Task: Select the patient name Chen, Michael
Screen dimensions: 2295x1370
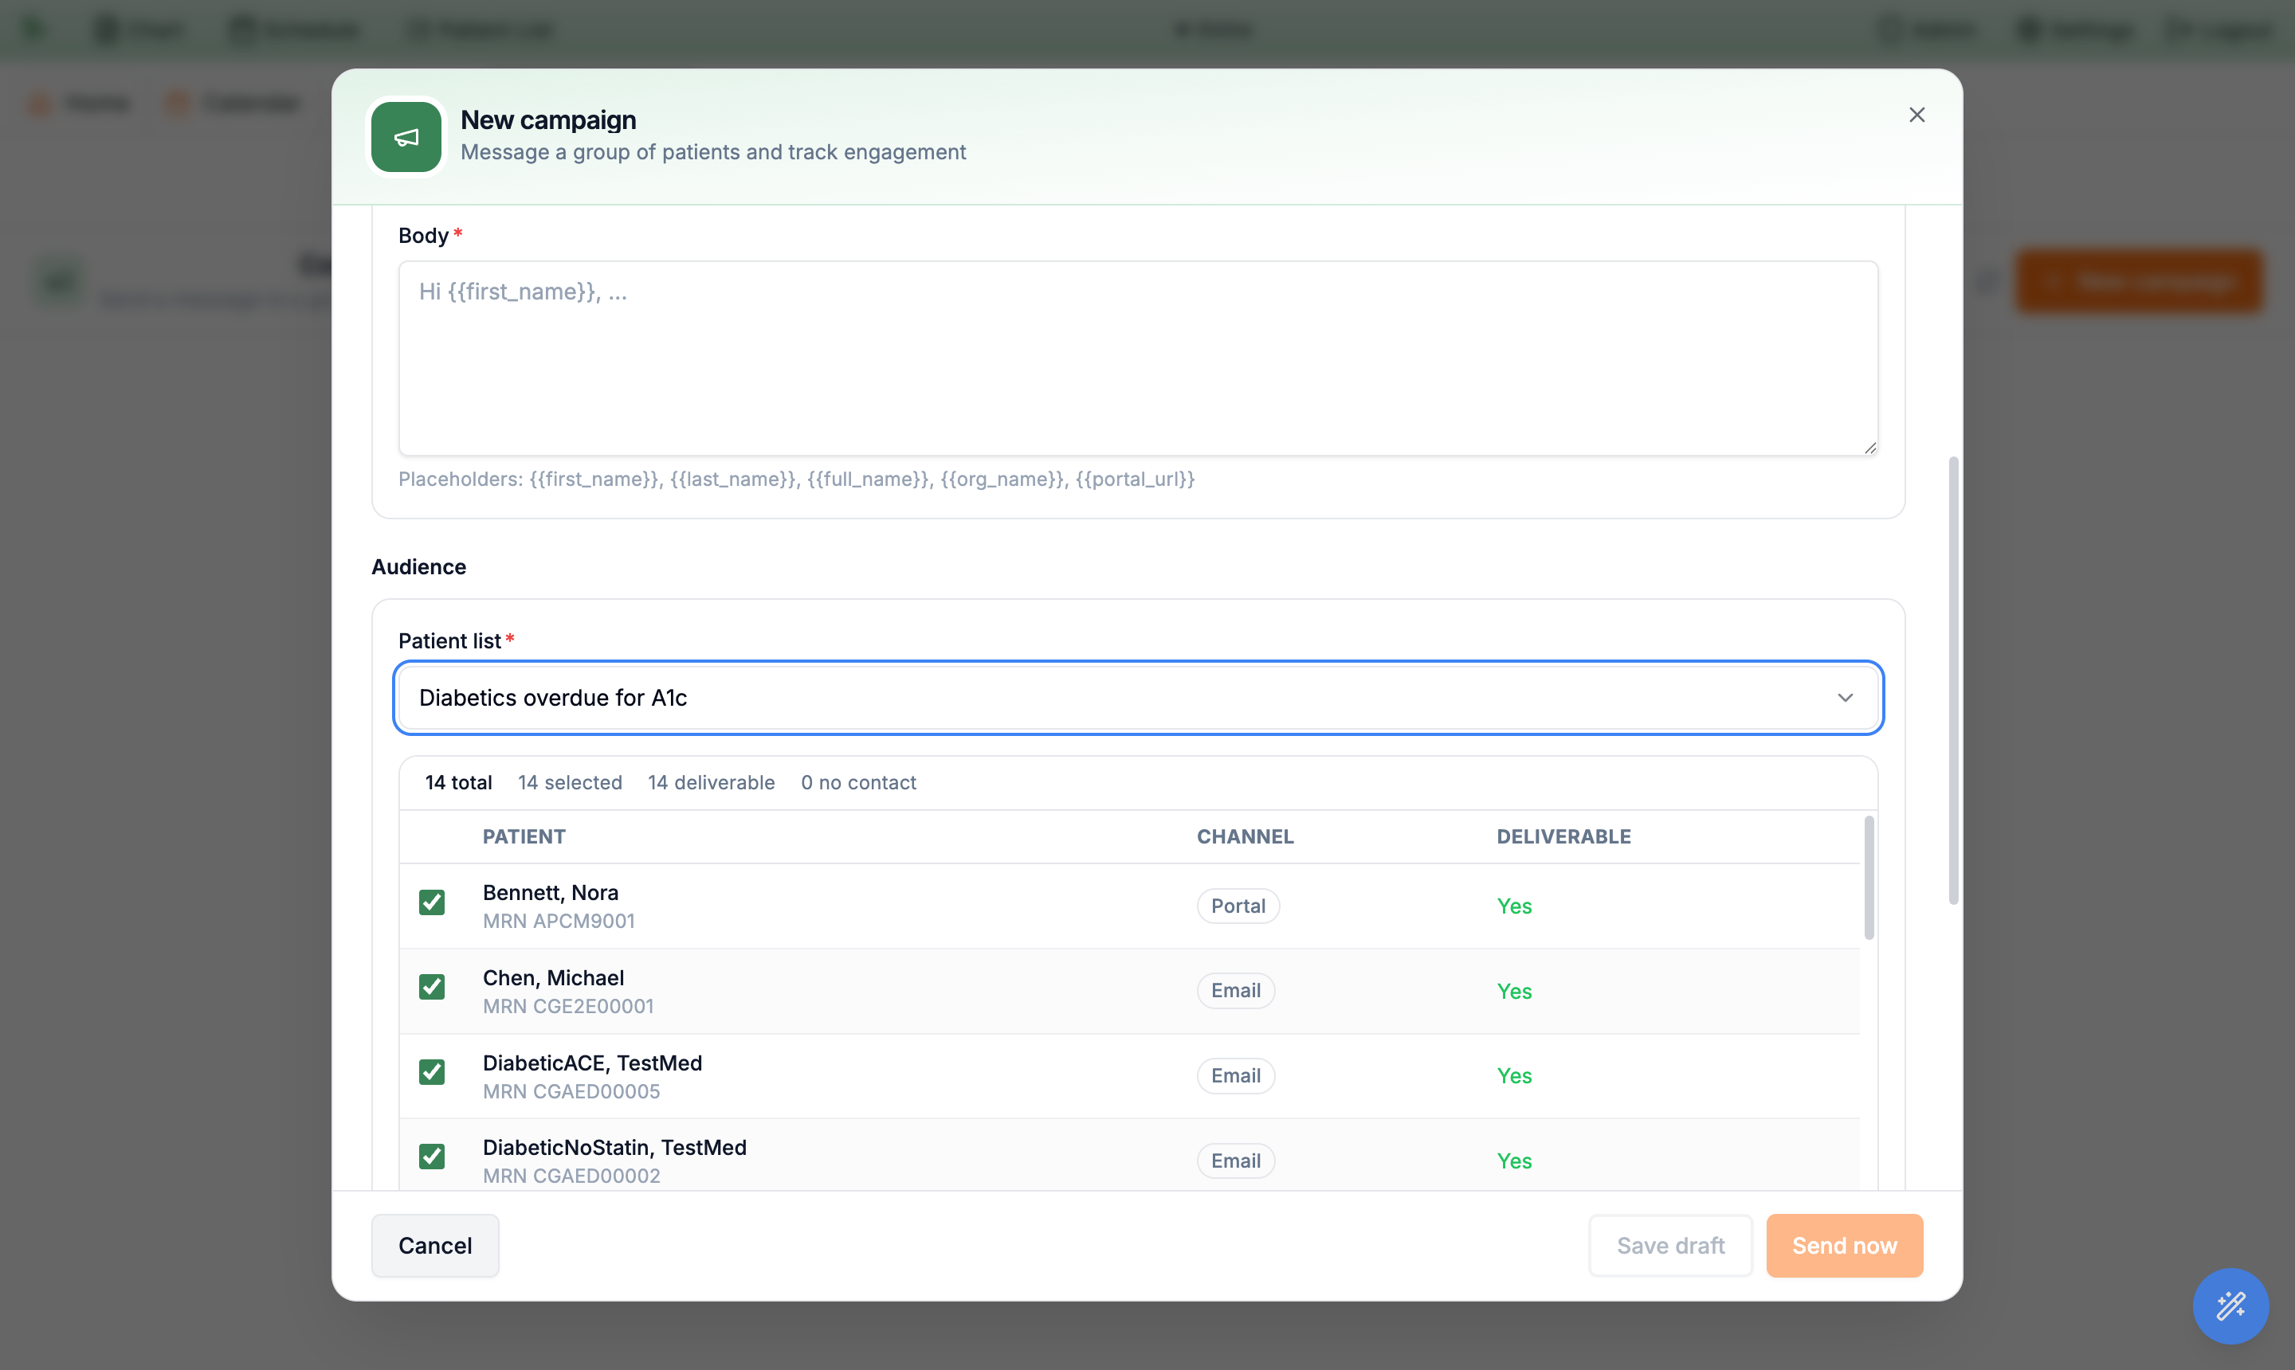Action: pos(553,977)
